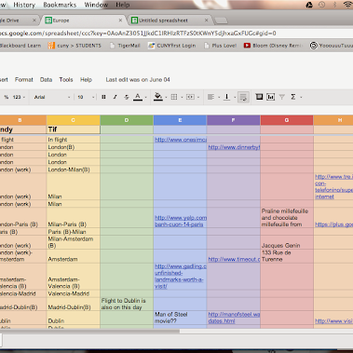The image size is (353, 353).
Task: Click the browser address bar URL
Action: [138, 34]
